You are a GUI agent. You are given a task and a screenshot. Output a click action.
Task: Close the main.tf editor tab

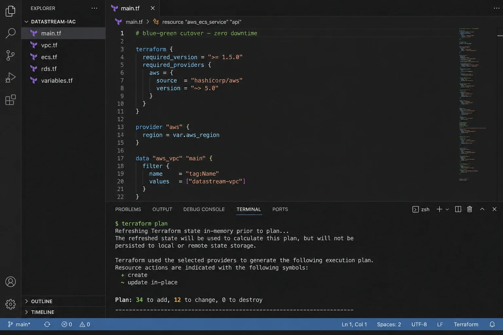pos(153,8)
